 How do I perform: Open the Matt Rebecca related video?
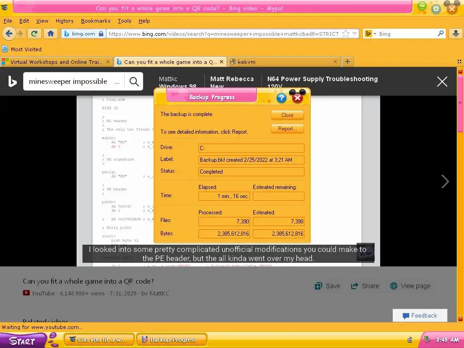232,82
